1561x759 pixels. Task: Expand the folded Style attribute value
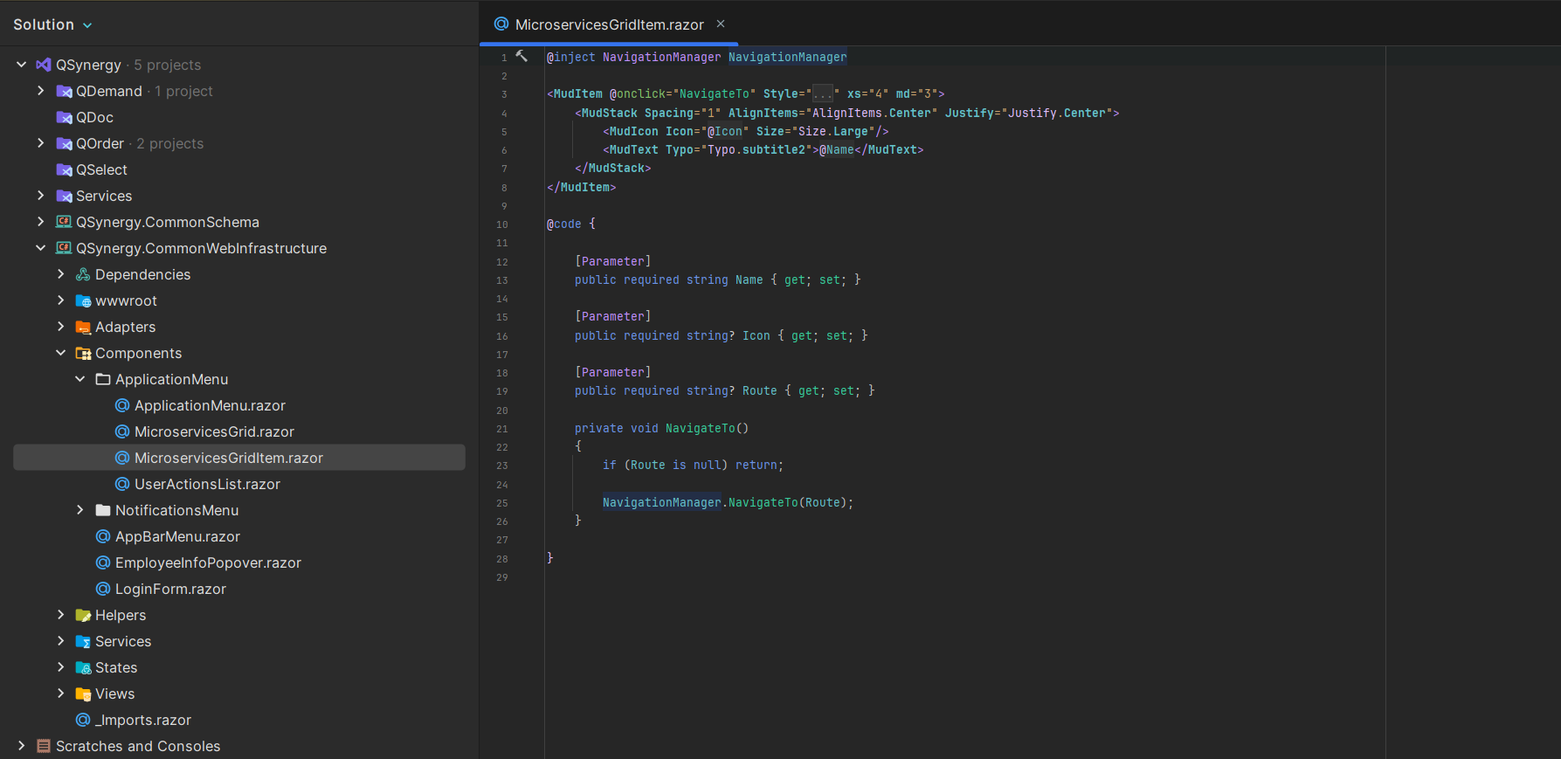(823, 93)
